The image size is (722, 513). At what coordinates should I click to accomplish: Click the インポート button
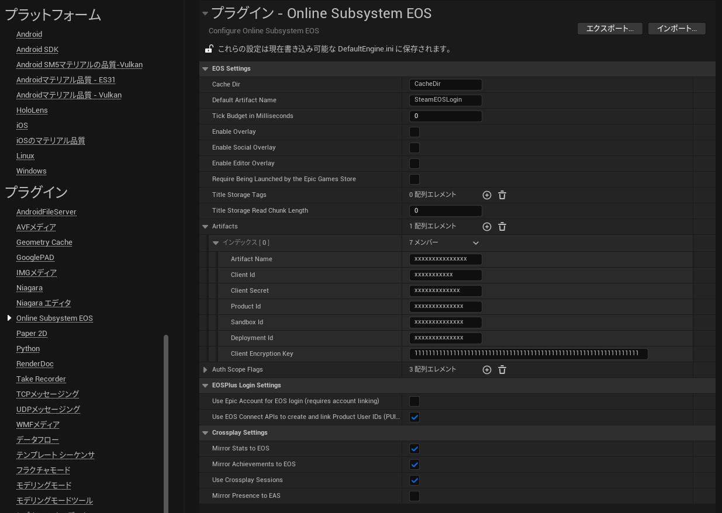(676, 28)
